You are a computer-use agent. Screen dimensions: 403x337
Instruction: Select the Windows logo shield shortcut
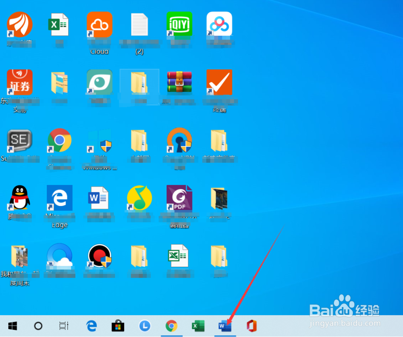coord(100,141)
